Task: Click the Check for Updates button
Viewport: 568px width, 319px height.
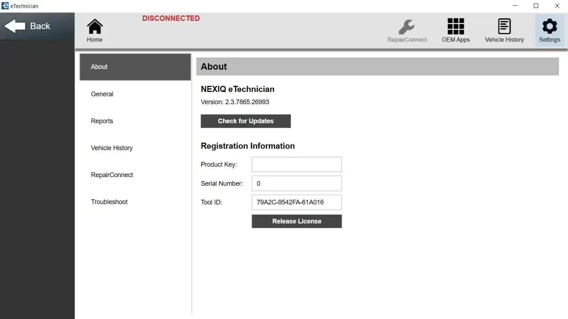Action: coord(246,121)
